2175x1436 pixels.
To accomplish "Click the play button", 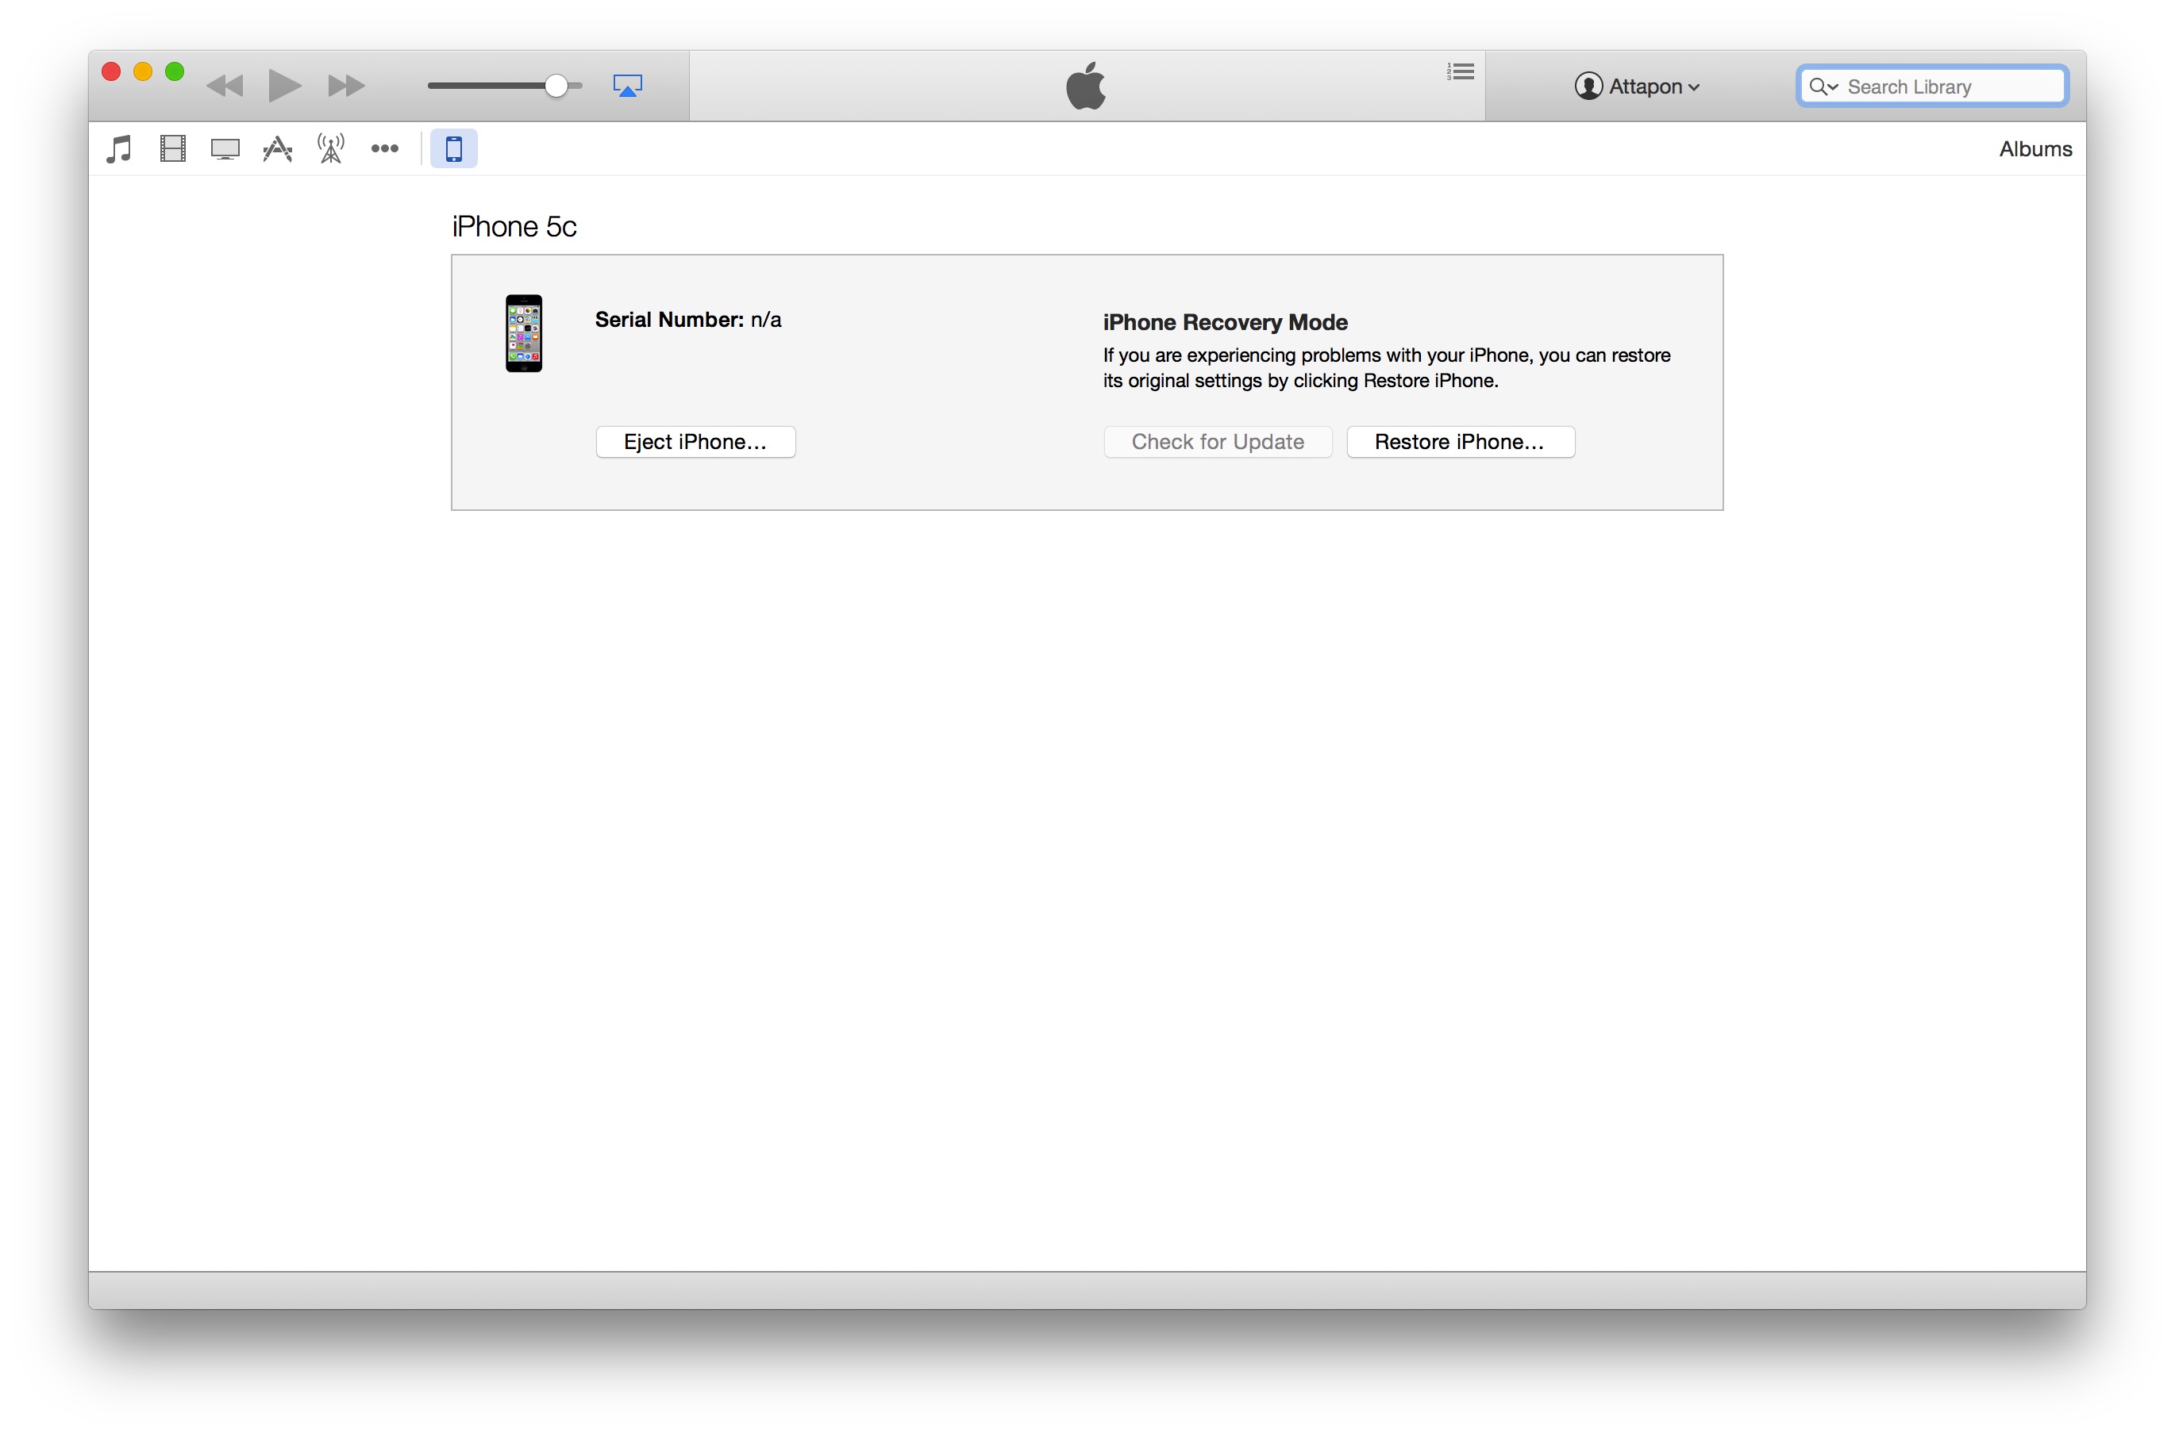I will click(x=284, y=86).
